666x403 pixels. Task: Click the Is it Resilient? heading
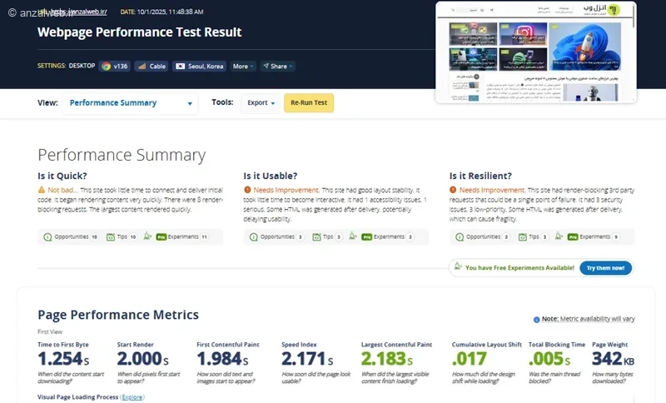click(481, 176)
